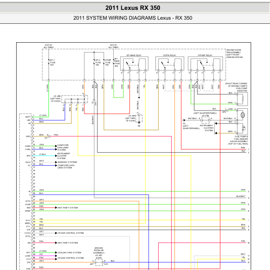Click the 'AT1' connector label on NEO line

tap(46, 138)
